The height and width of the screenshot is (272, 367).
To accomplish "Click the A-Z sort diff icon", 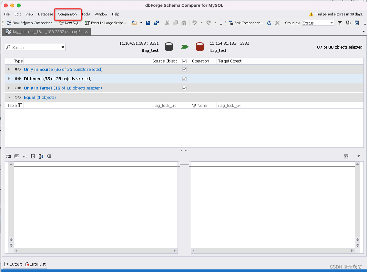I will 41,156.
